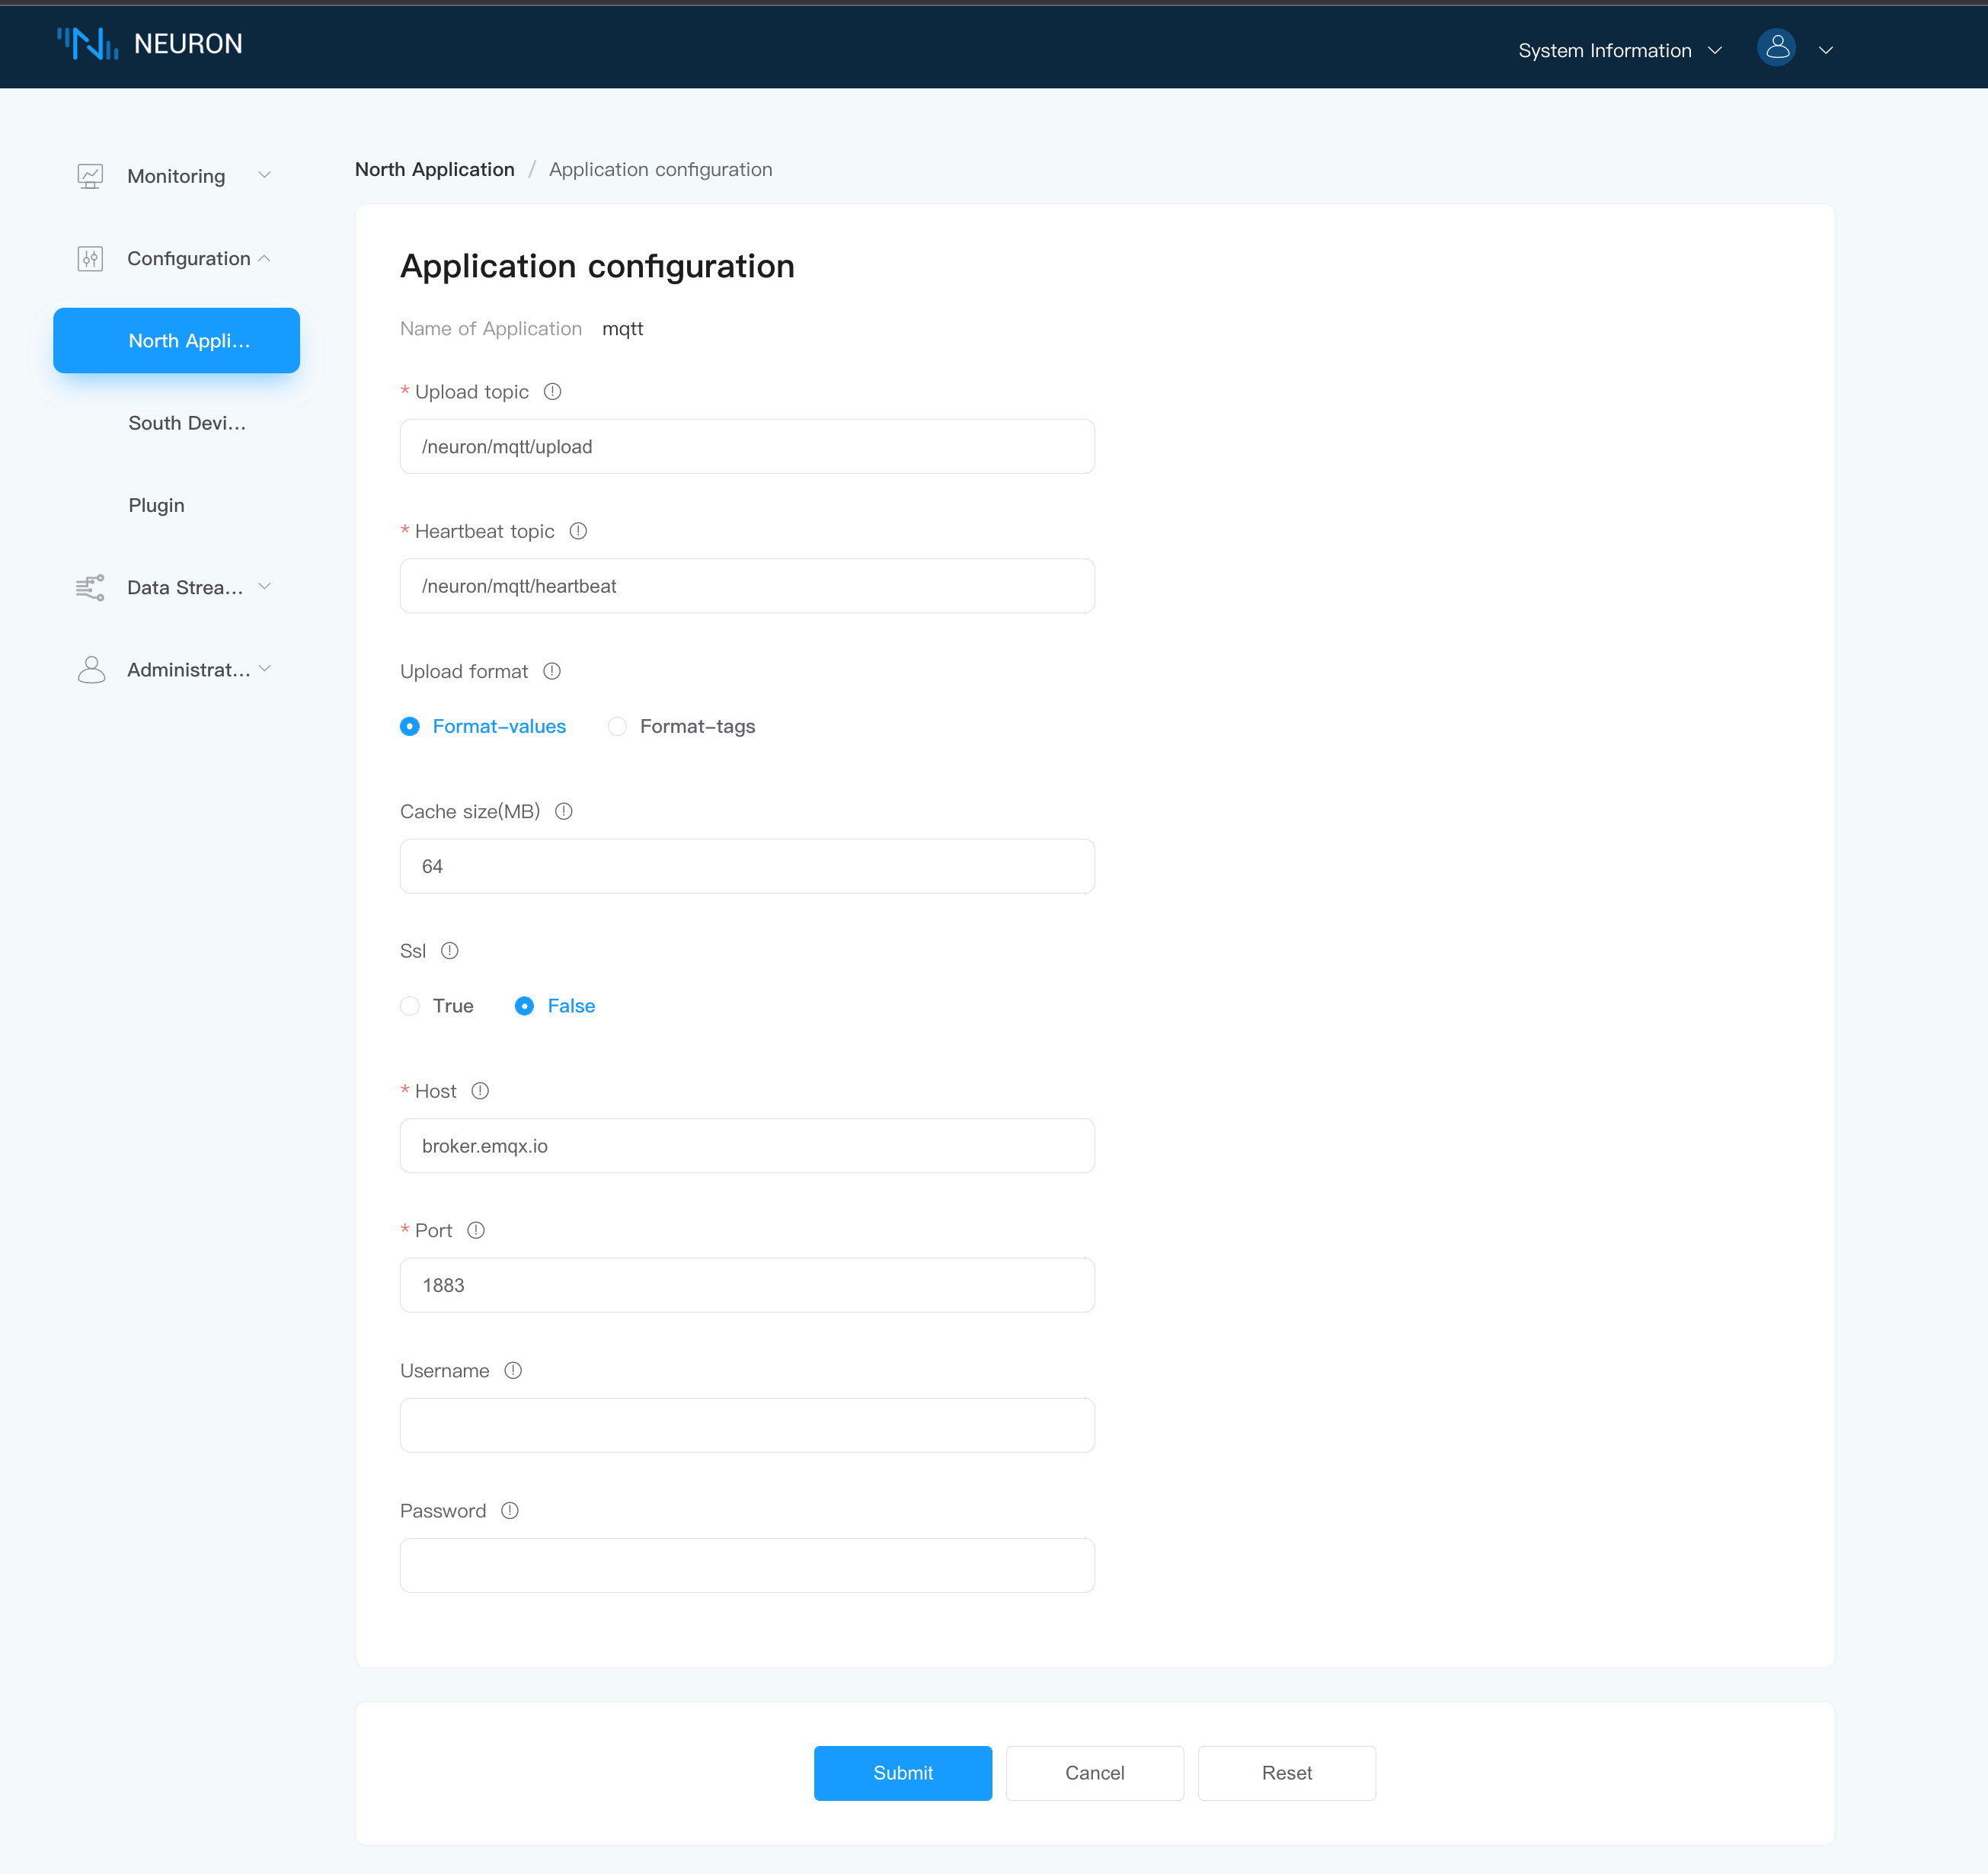Open the South Devices menu item
This screenshot has height=1874, width=1988.
tap(187, 422)
